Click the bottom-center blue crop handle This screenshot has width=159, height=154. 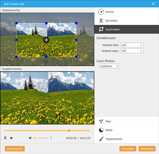(x=46, y=57)
